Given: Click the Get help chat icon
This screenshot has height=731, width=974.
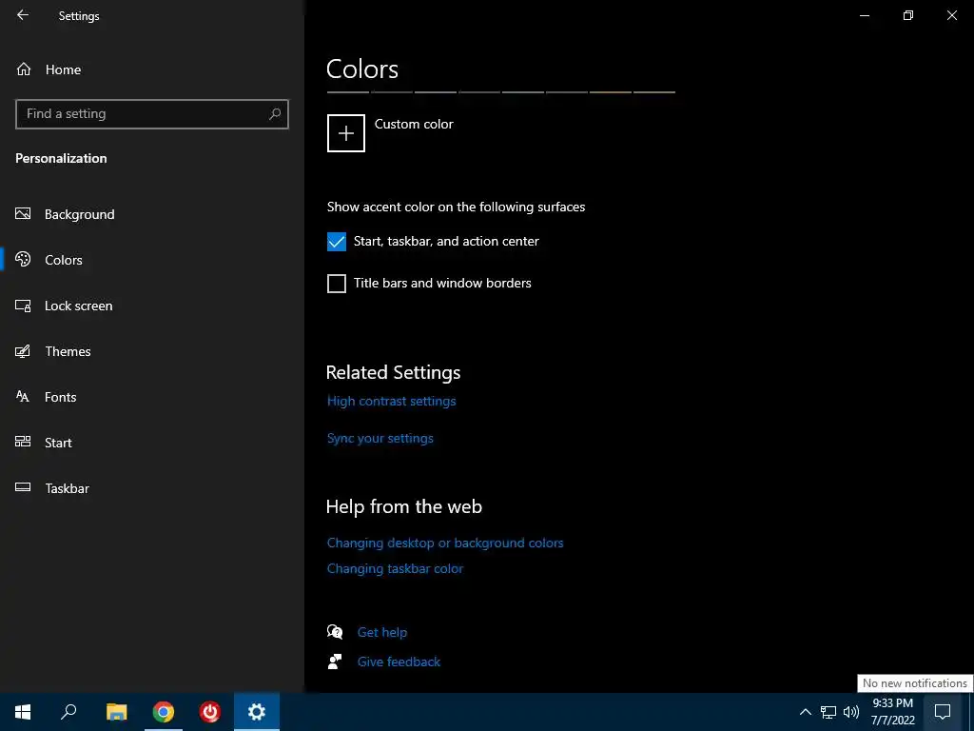Looking at the screenshot, I should click(x=335, y=632).
